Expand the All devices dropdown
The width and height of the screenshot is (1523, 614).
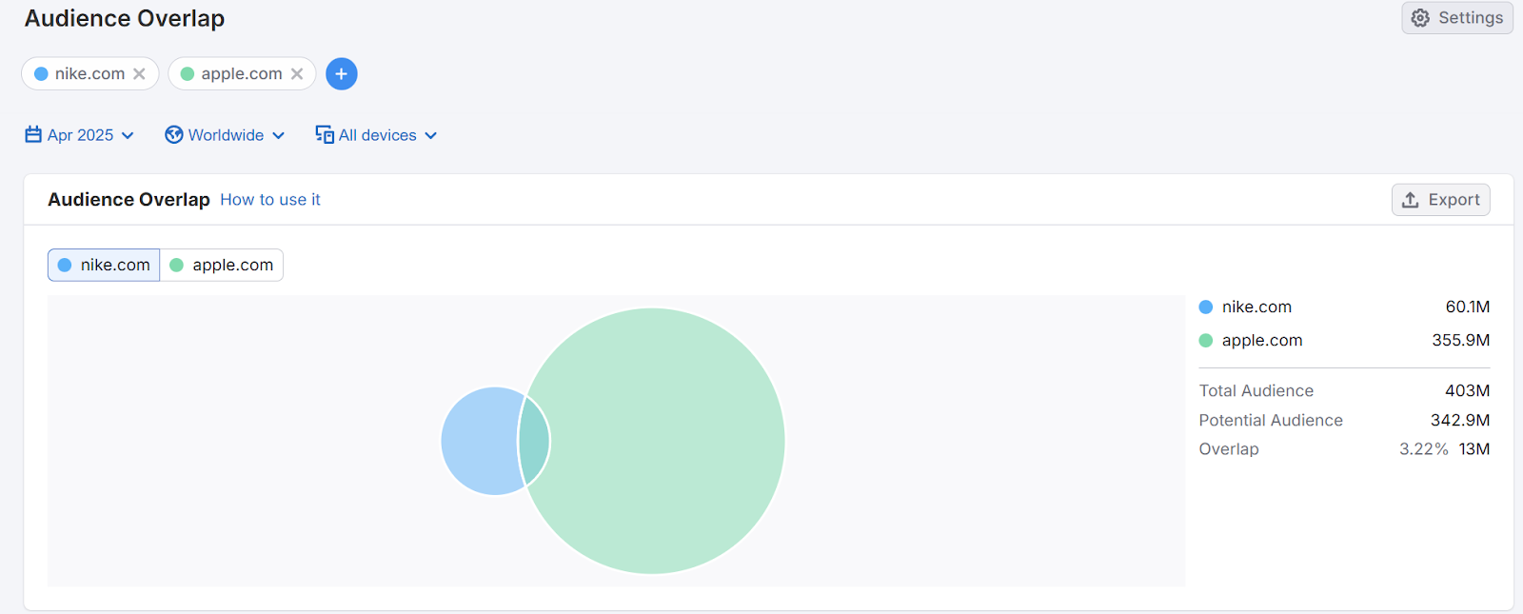430,136
